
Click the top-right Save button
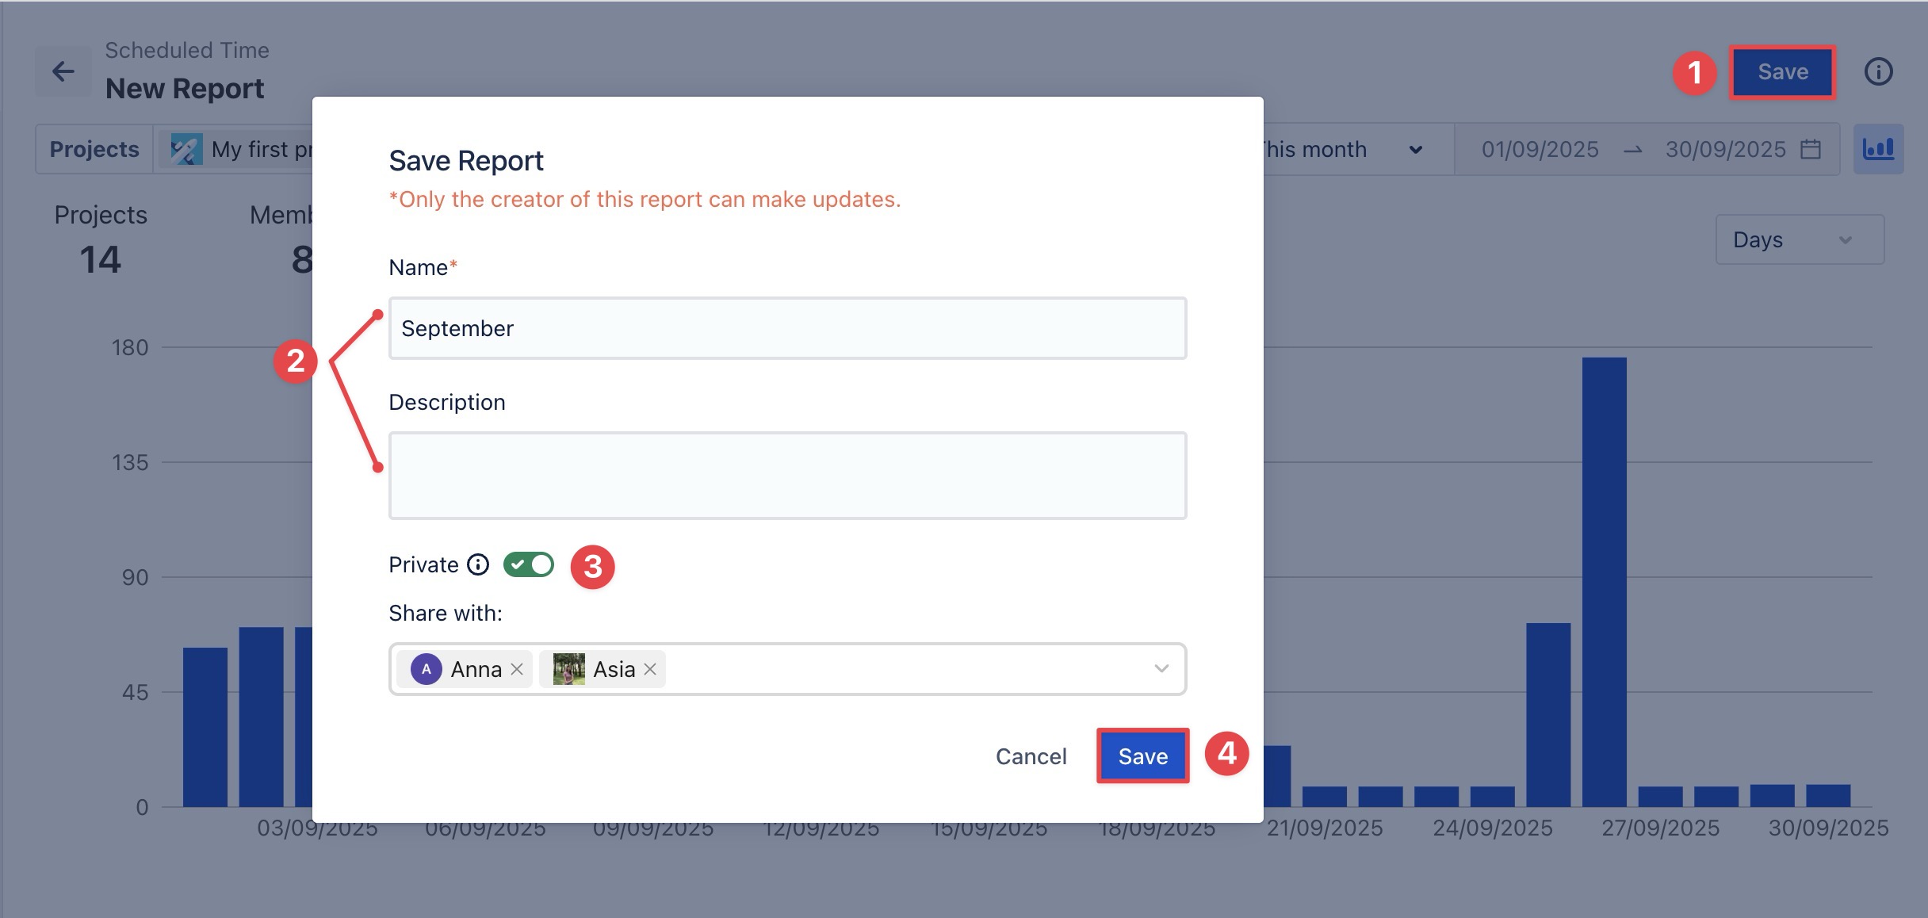1782,72
